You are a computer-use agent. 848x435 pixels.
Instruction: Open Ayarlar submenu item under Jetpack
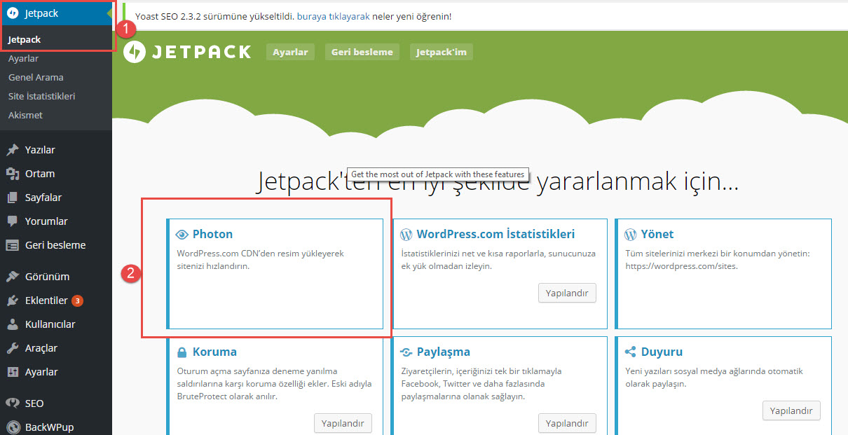click(x=23, y=59)
